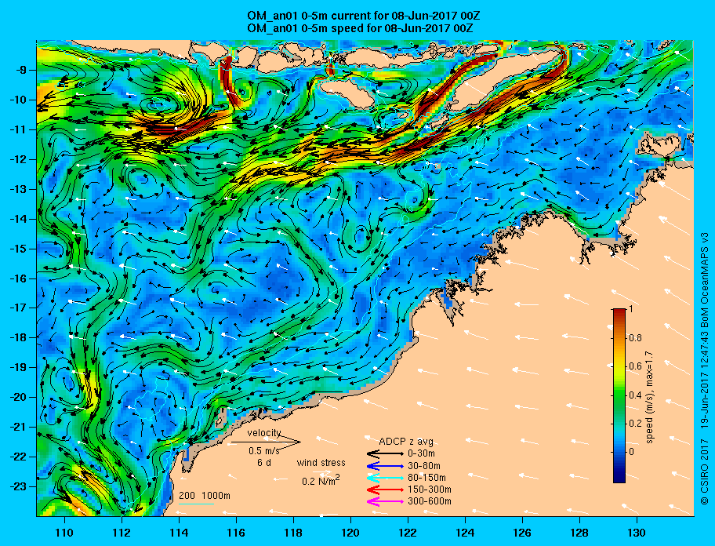Click the 130 longitude axis label
Image resolution: width=715 pixels, height=546 pixels.
[x=637, y=533]
